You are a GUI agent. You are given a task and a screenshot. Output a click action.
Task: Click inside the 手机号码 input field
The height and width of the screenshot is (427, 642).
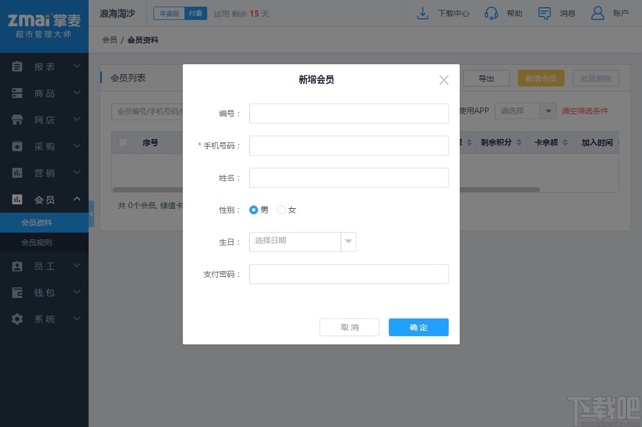point(348,146)
